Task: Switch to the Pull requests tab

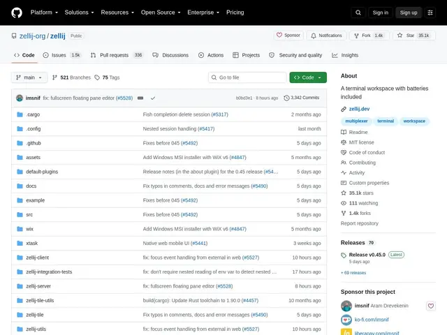Action: tap(117, 55)
